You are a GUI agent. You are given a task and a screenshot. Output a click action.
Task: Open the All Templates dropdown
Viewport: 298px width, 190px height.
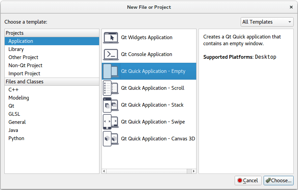click(x=267, y=22)
